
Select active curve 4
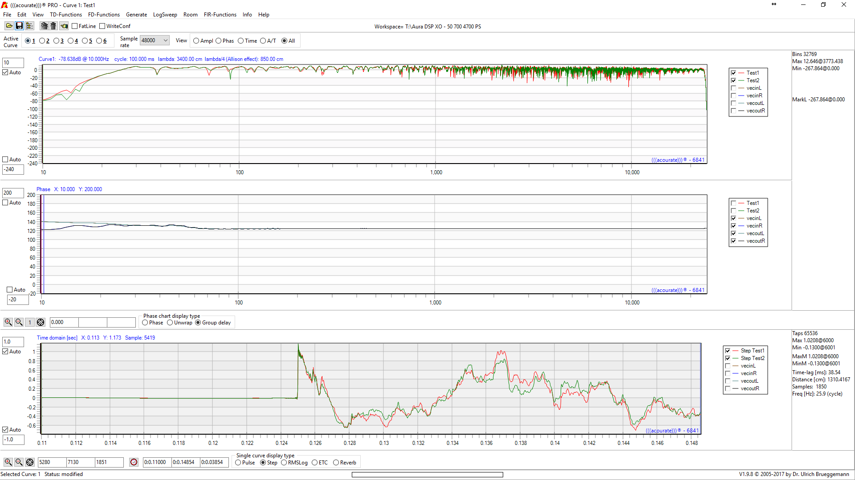coord(70,41)
